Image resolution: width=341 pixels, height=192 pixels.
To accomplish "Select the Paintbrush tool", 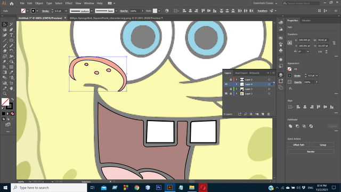I will [x=5, y=46].
